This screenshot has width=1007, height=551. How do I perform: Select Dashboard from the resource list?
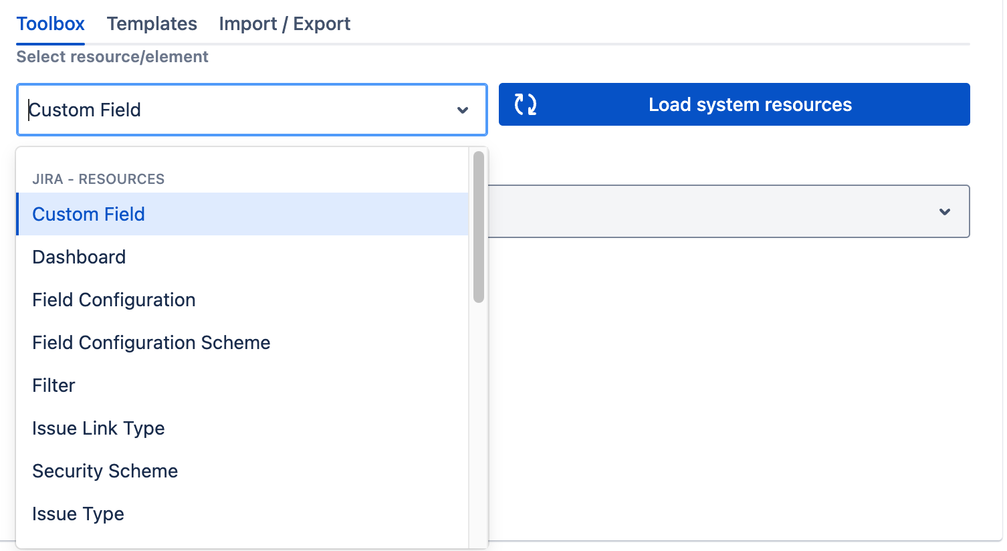point(79,257)
